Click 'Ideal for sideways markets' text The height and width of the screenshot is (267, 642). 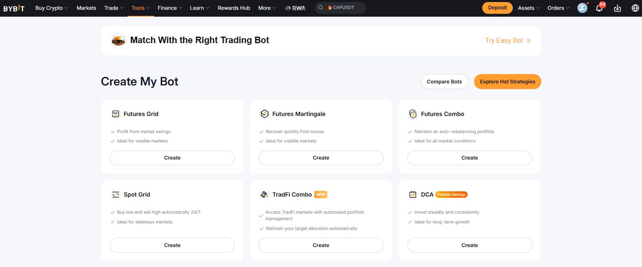[145, 222]
